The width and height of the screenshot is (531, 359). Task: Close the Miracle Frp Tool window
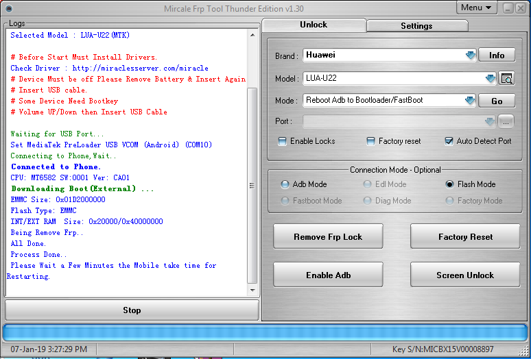pyautogui.click(x=521, y=8)
